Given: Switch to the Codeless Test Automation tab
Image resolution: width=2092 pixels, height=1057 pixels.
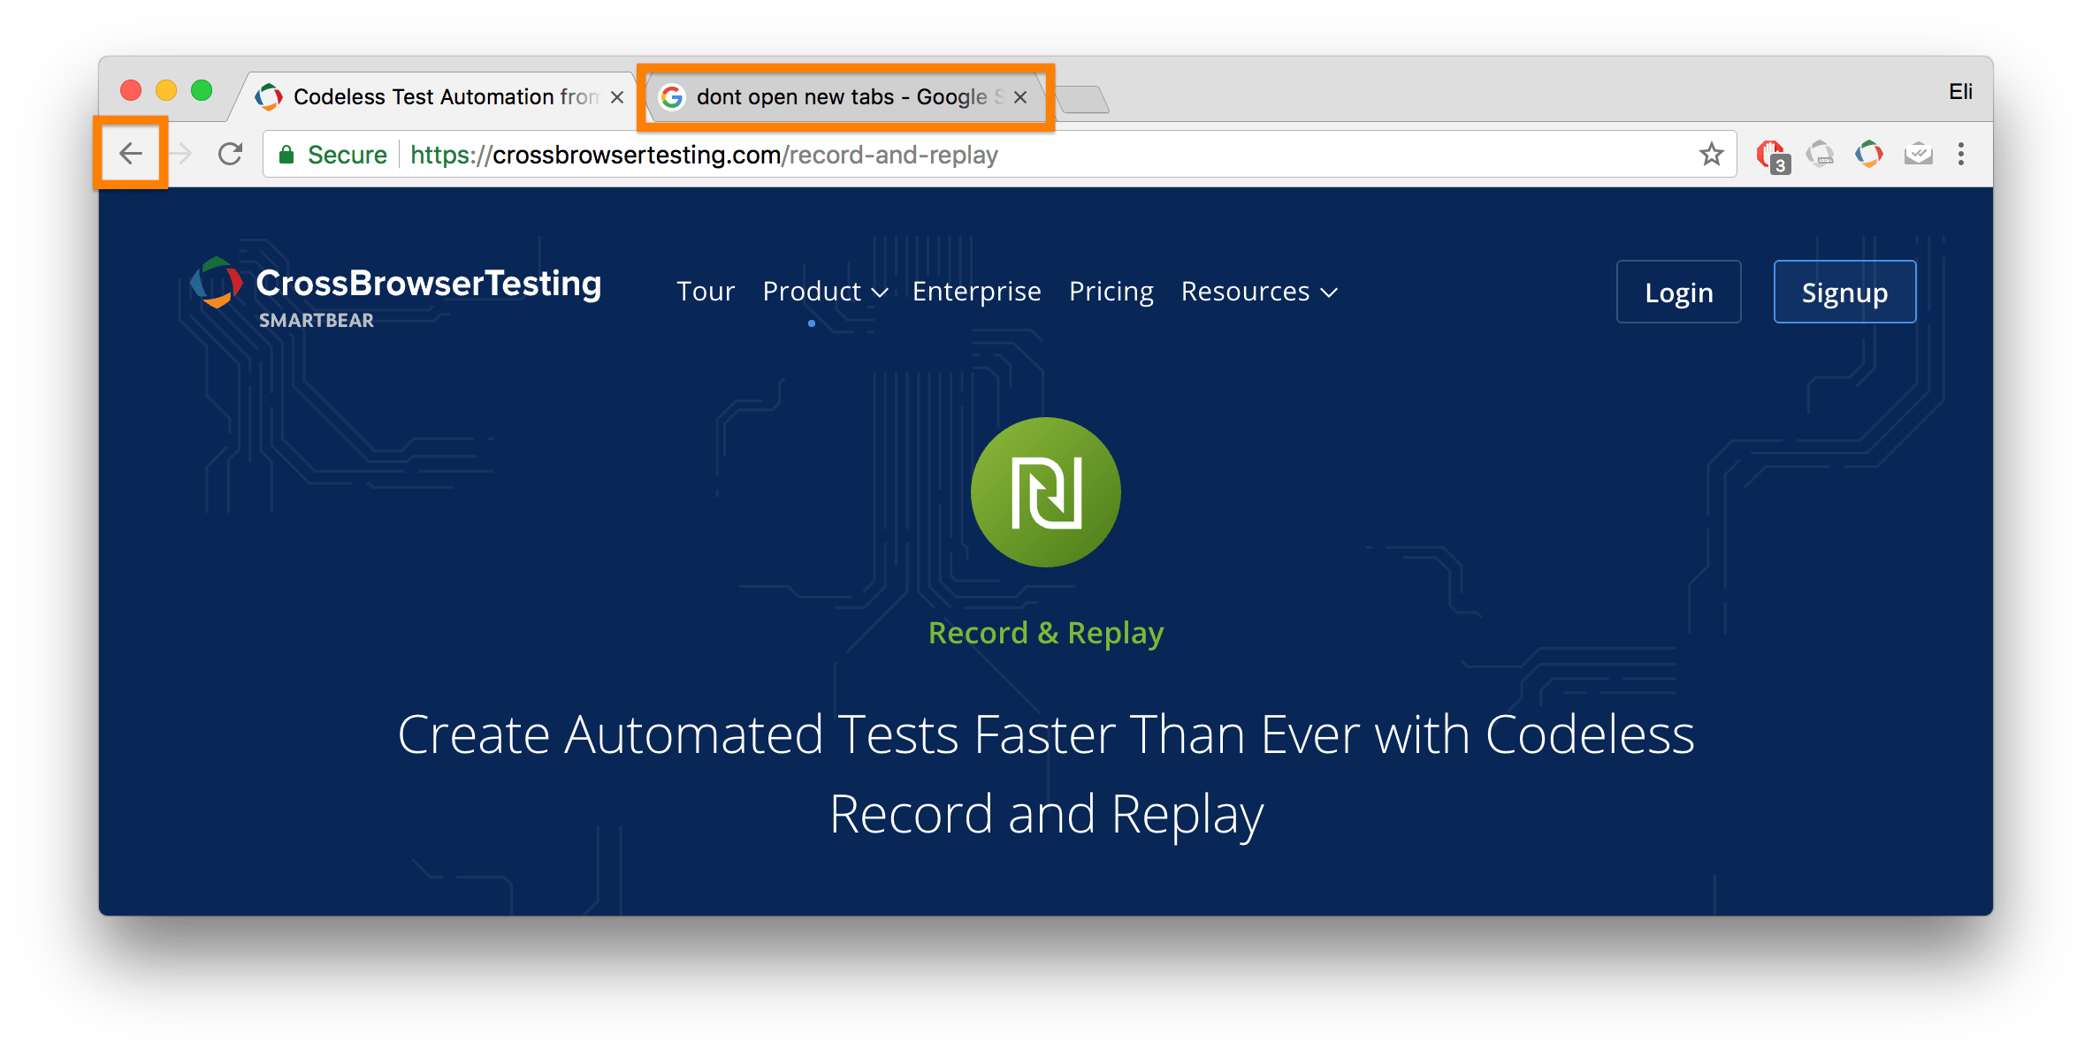Looking at the screenshot, I should (x=424, y=96).
